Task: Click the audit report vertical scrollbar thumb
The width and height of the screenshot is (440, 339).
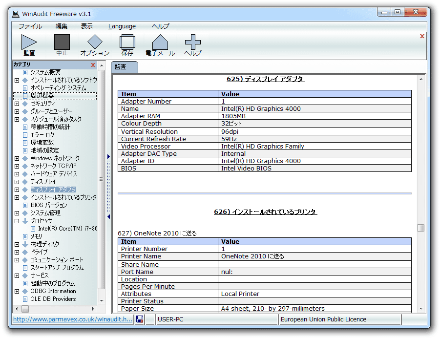Action: (x=420, y=228)
